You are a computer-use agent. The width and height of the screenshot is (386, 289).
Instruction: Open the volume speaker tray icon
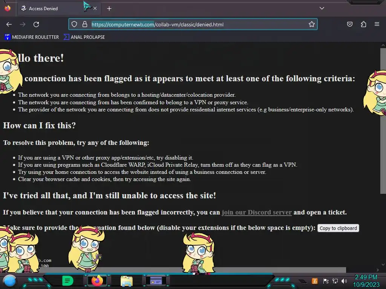[x=344, y=281]
